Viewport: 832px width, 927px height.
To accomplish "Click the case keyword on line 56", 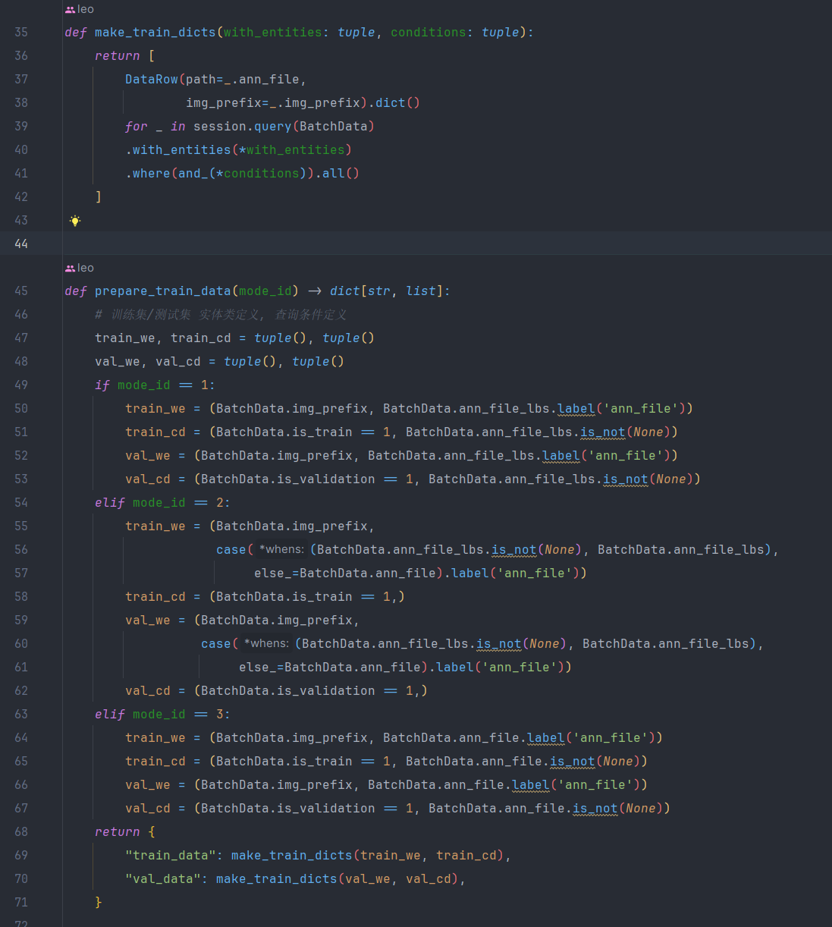I will pyautogui.click(x=231, y=550).
